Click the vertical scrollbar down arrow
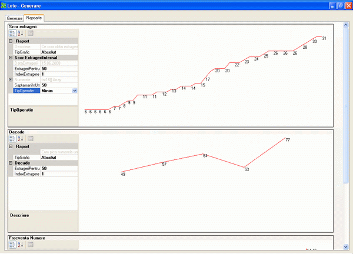This screenshot has height=254, width=353. 346,246
